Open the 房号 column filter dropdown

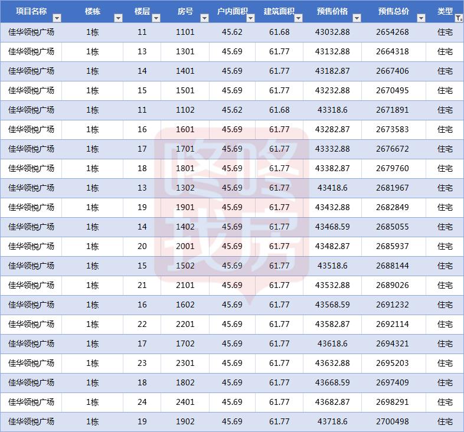pyautogui.click(x=204, y=18)
